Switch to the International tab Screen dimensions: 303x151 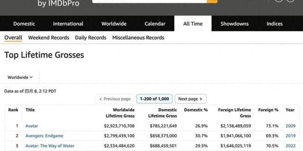68,24
